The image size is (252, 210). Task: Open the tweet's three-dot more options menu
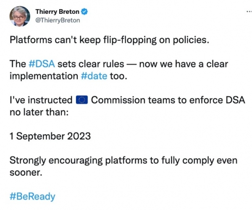[249, 12]
